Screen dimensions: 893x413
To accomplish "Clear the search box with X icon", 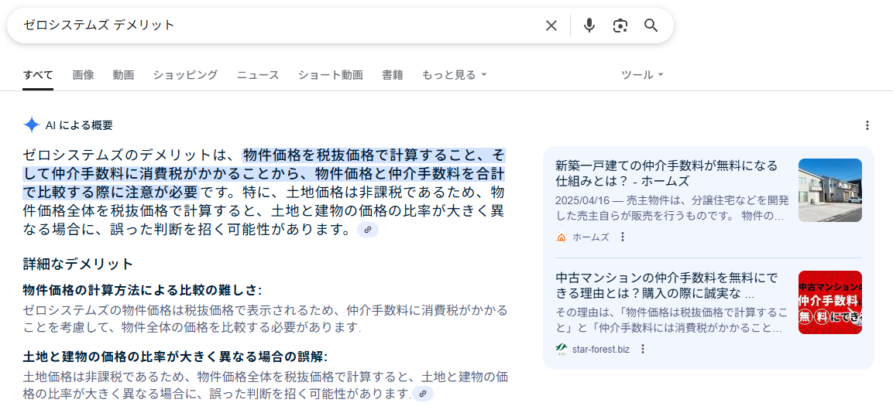I will click(551, 26).
